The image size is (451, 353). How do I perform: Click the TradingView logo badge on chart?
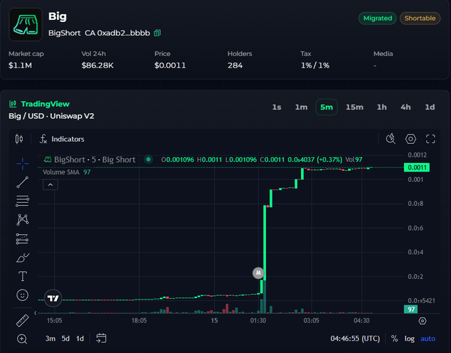click(x=53, y=299)
